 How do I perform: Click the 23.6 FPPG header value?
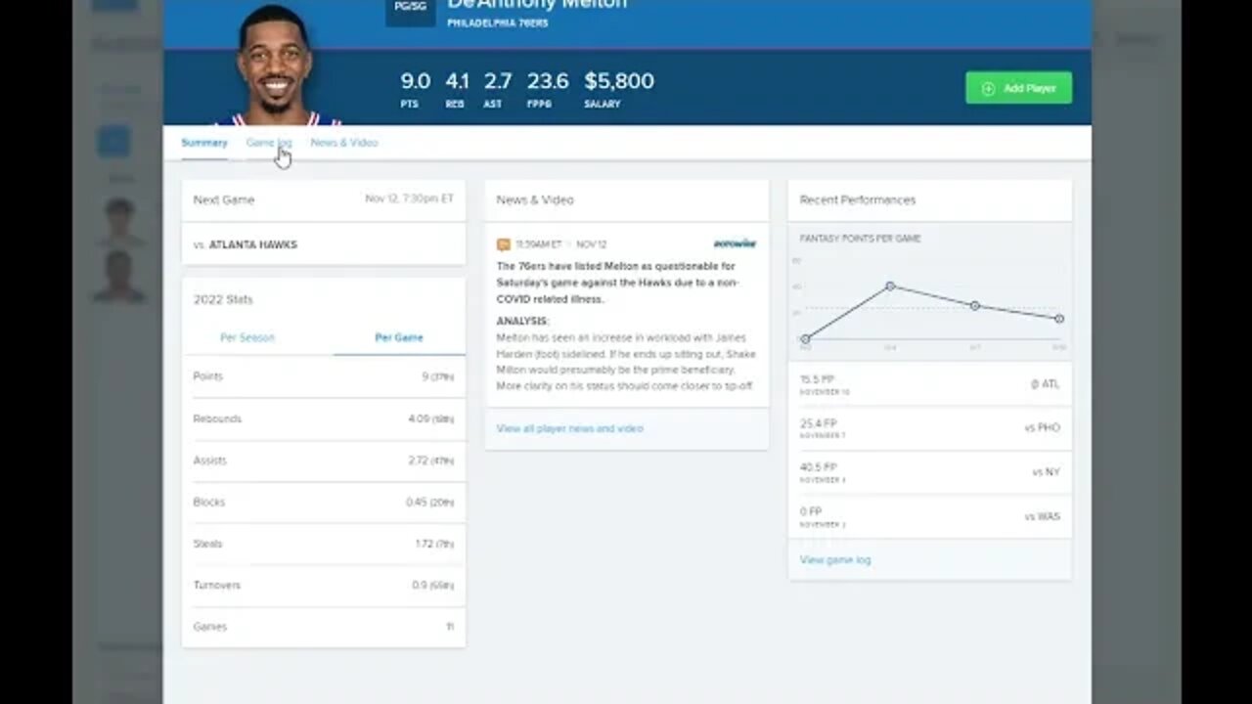coord(548,81)
